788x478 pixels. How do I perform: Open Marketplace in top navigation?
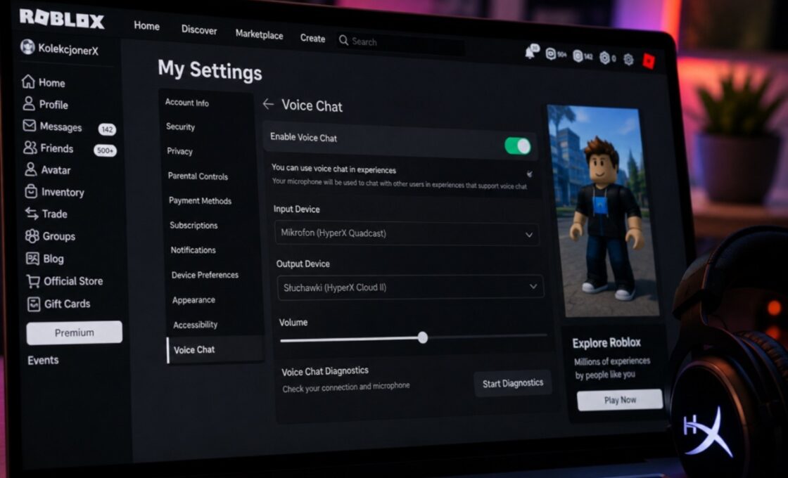point(260,34)
